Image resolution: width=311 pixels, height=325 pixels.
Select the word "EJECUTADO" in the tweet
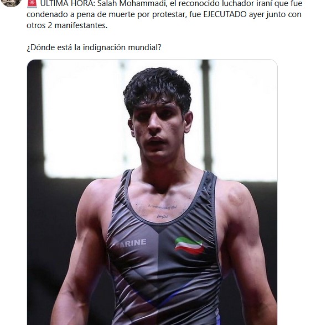(x=225, y=14)
